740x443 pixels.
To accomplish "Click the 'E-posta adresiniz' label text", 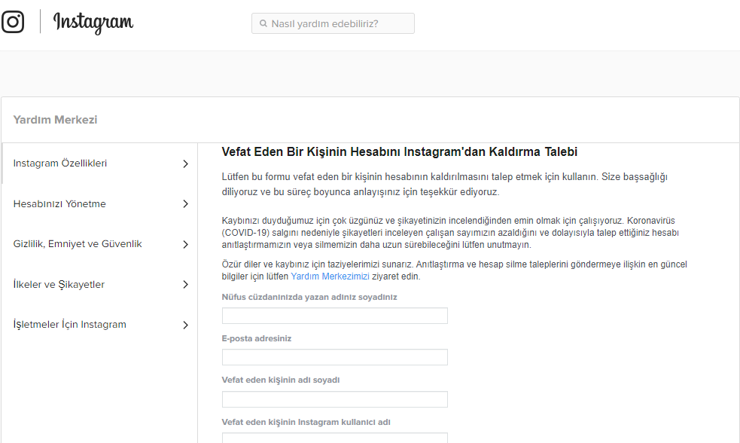I will point(257,338).
